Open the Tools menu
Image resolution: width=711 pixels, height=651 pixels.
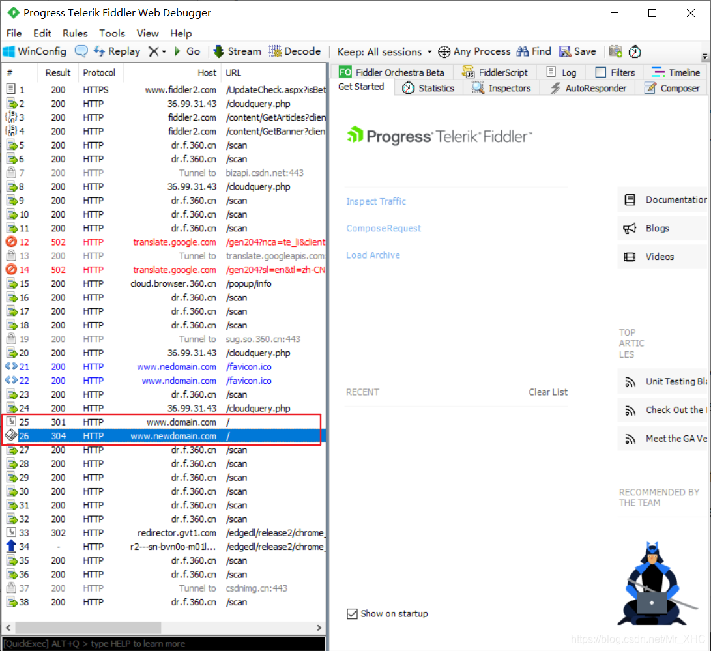click(112, 33)
